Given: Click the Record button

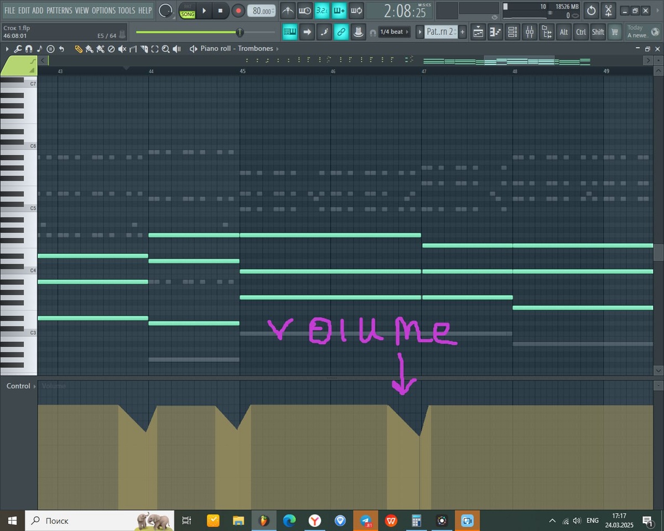Looking at the screenshot, I should (x=238, y=11).
